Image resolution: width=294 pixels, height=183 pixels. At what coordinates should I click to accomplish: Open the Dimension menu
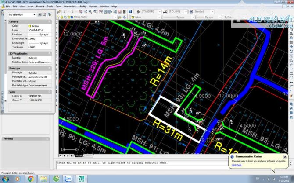click(70, 7)
